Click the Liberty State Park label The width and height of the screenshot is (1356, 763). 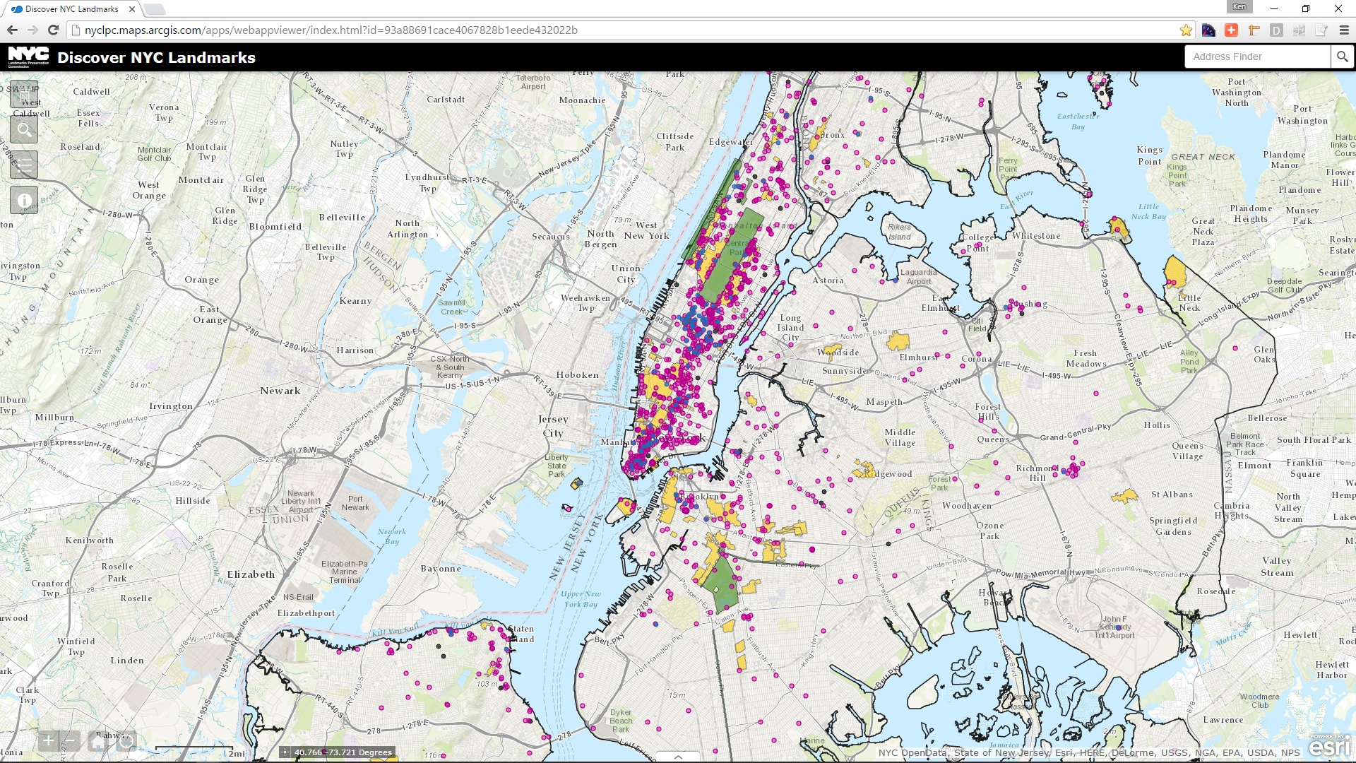click(557, 466)
